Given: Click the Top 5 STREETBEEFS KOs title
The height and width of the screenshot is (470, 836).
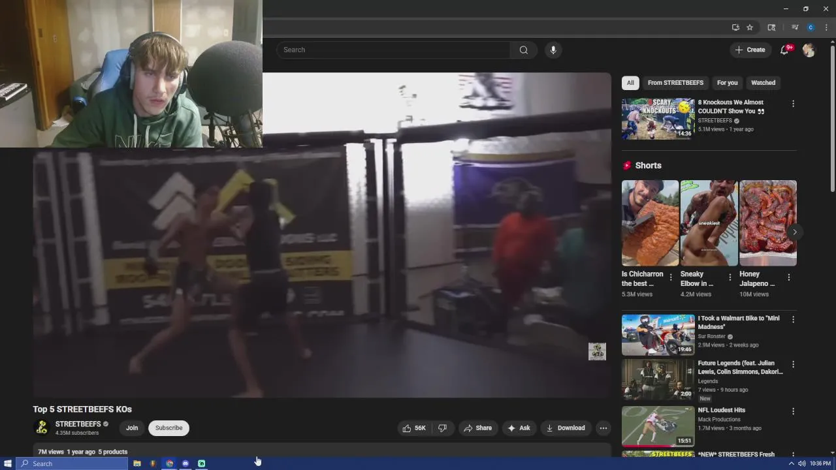Looking at the screenshot, I should (x=82, y=409).
